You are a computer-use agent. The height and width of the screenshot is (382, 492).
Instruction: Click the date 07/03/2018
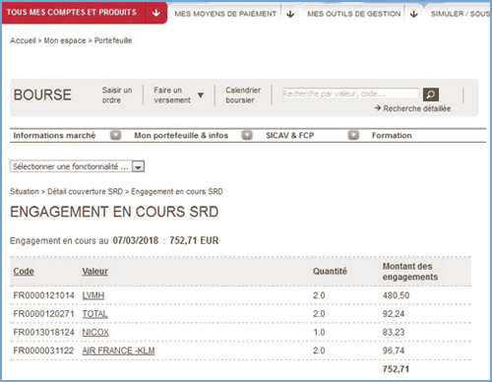tap(136, 240)
